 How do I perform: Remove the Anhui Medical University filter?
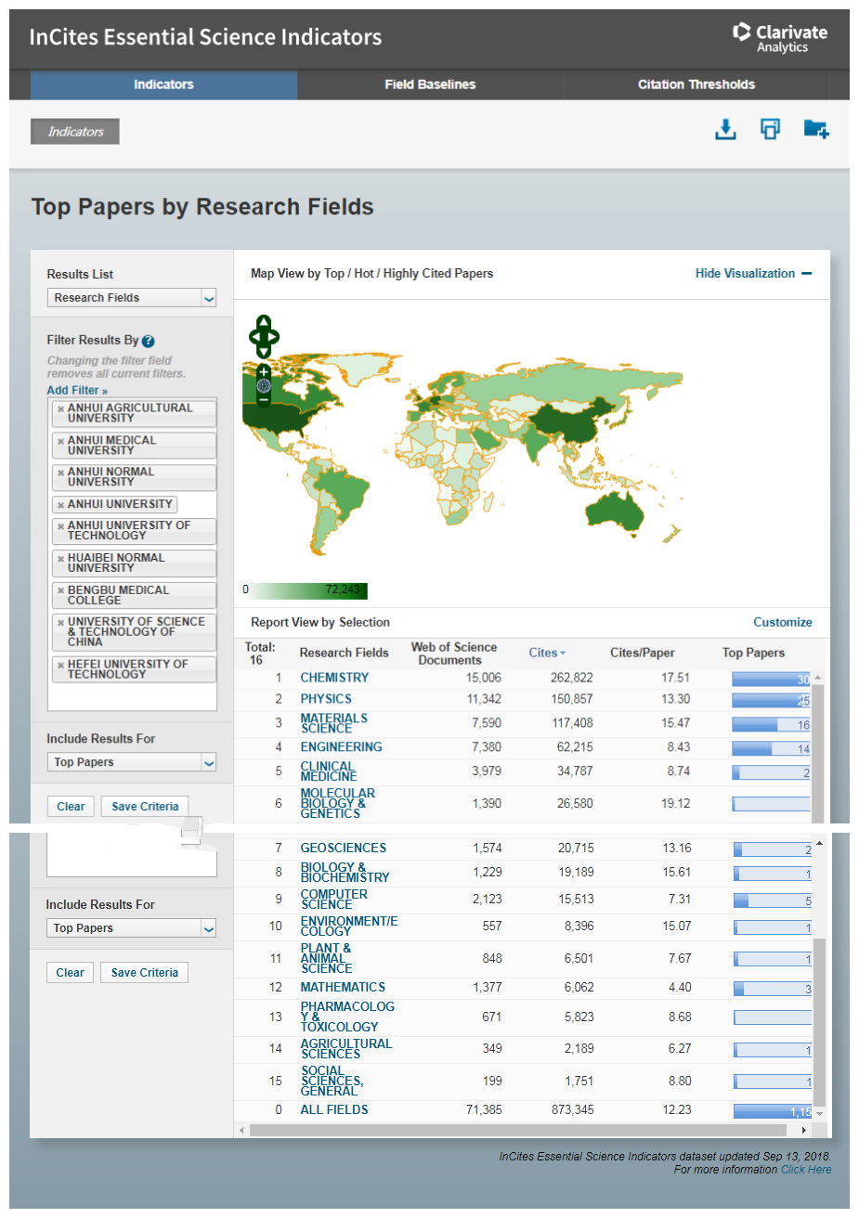point(60,441)
